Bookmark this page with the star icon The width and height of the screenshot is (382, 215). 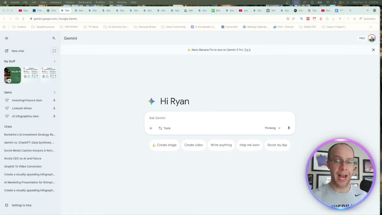(x=288, y=19)
